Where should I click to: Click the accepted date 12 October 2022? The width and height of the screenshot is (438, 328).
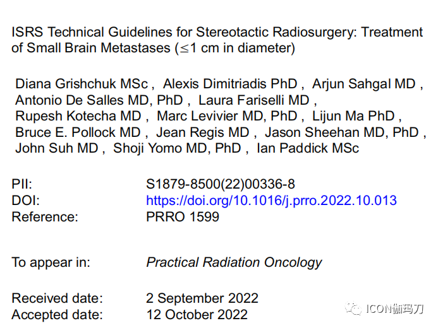coord(197,315)
